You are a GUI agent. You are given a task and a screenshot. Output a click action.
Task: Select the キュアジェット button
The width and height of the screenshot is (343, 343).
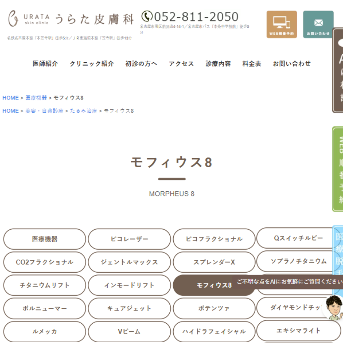(129, 308)
